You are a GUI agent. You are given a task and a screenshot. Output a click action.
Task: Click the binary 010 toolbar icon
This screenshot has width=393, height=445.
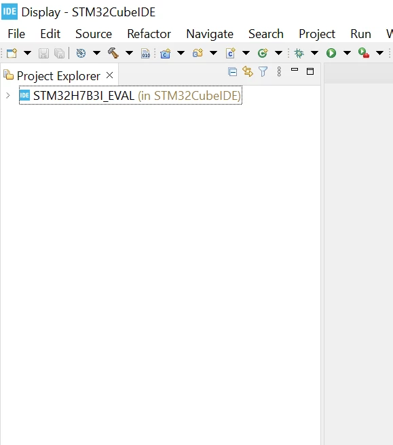[145, 54]
